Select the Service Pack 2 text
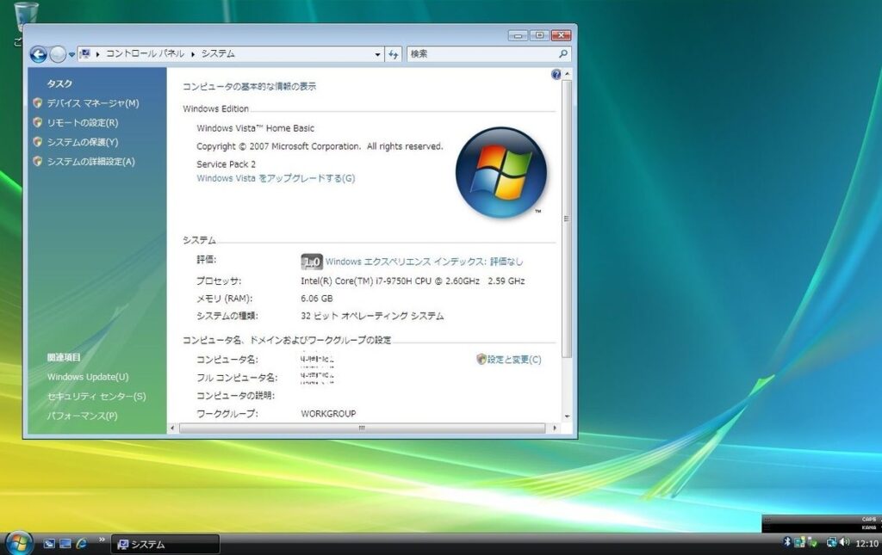This screenshot has width=882, height=555. 227,164
